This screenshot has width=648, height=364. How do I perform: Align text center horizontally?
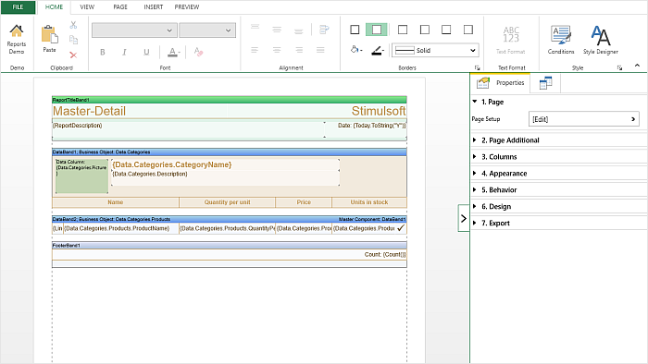point(277,50)
